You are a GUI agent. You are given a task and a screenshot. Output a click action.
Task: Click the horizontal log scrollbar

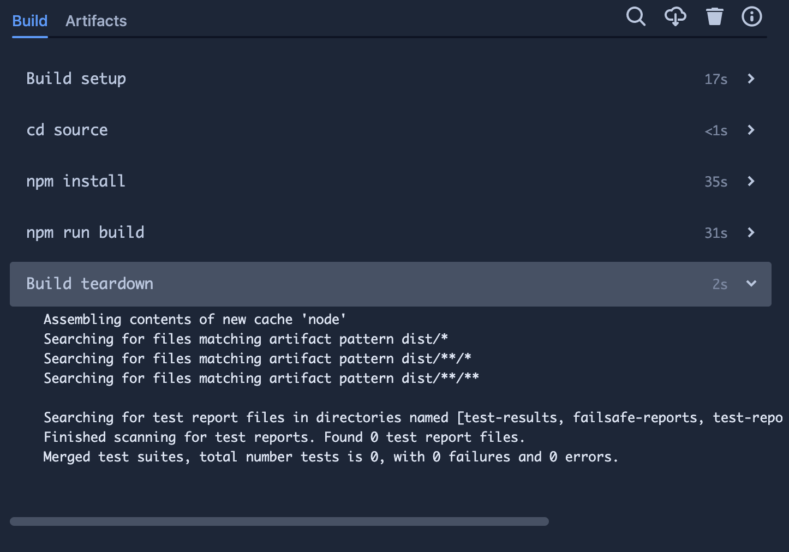click(x=279, y=521)
